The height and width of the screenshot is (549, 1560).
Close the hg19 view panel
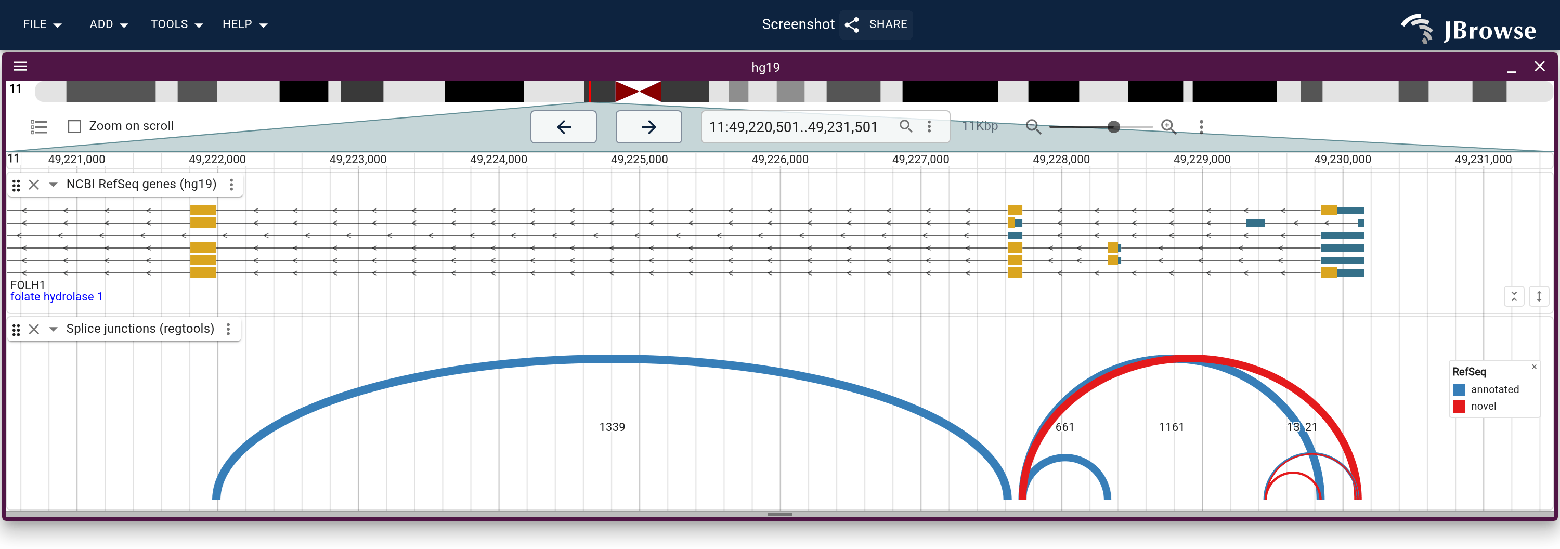tap(1539, 67)
